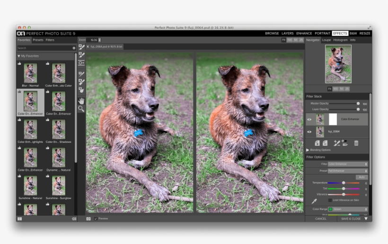388x244 pixels.
Task: Open the Filter dropdown showing Color Enhancer
Action: [x=348, y=164]
